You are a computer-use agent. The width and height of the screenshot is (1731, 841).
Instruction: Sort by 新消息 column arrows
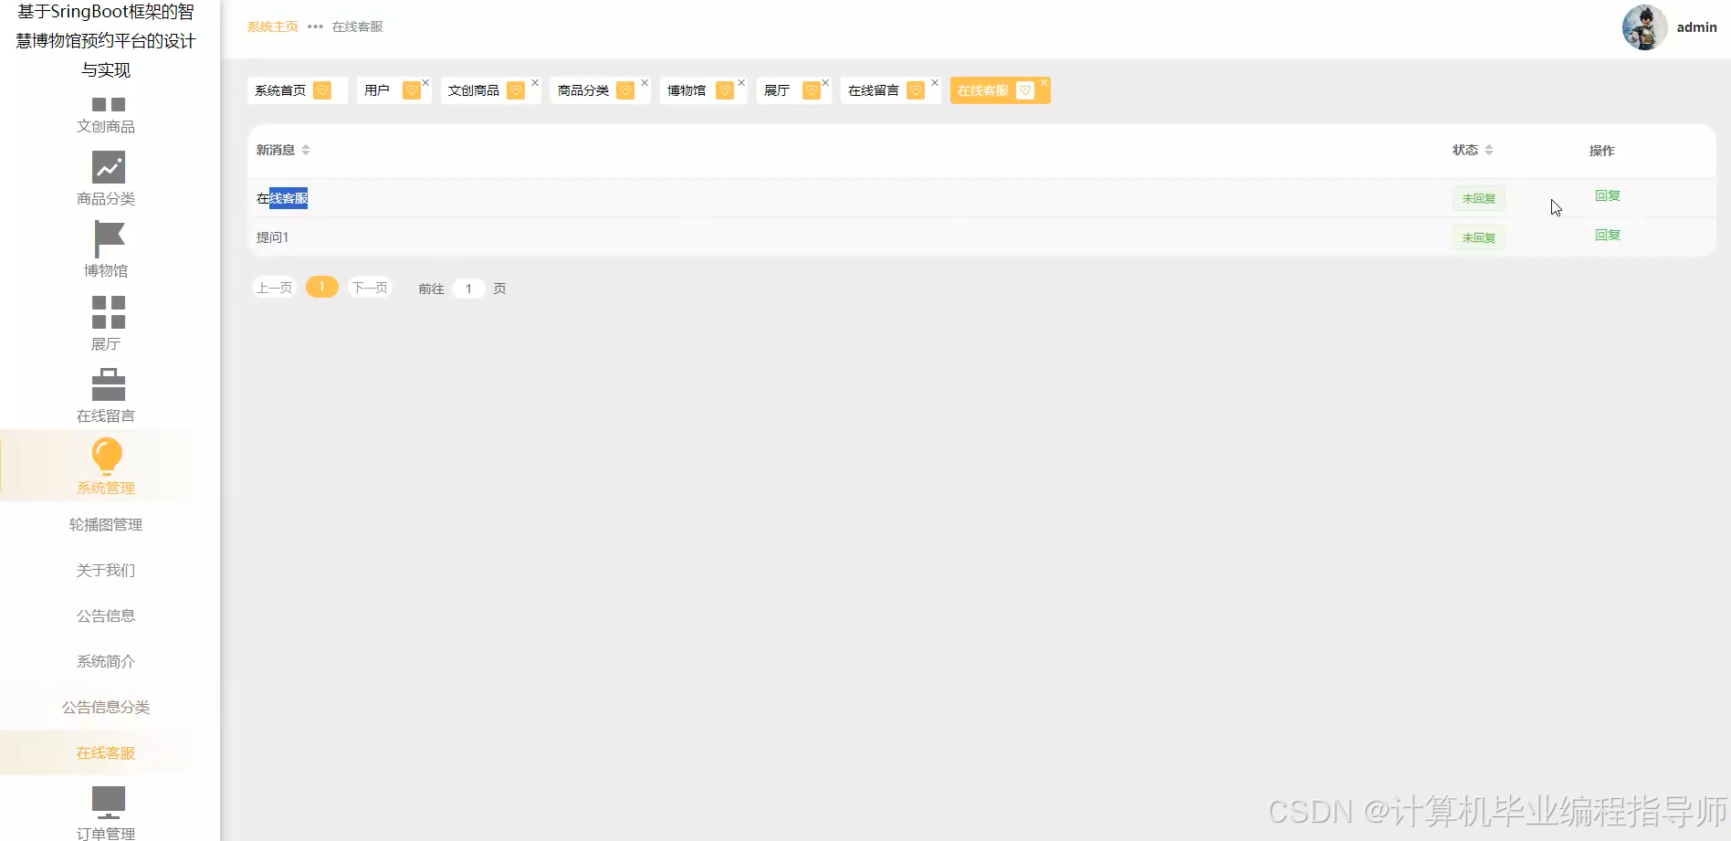[306, 150]
